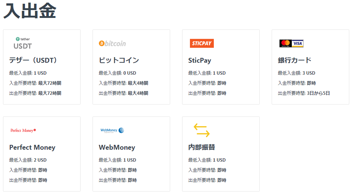Screen dimensions: 353x193
Task: Click the yellow internal transfer arrows icon
Action: click(202, 130)
